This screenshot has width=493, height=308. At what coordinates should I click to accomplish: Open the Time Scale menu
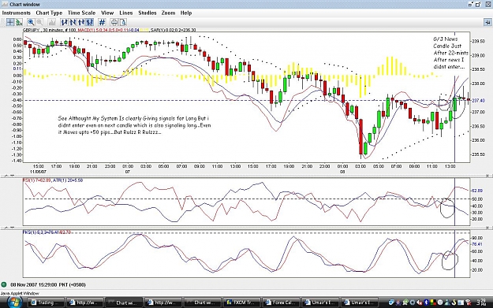(x=81, y=13)
